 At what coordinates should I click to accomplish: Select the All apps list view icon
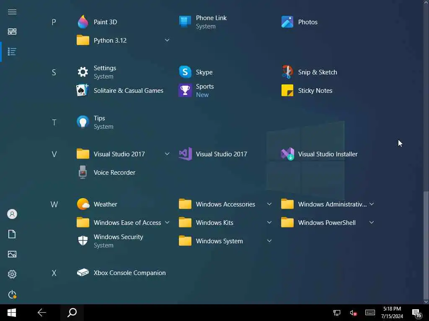pyautogui.click(x=12, y=51)
